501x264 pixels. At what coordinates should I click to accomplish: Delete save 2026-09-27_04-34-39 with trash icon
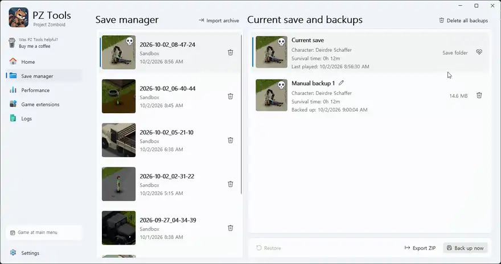(231, 228)
